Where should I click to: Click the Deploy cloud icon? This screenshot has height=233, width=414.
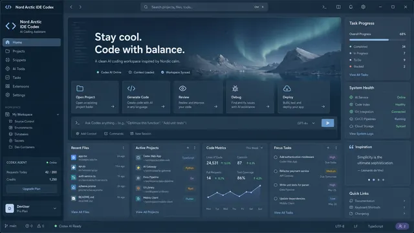[287, 88]
